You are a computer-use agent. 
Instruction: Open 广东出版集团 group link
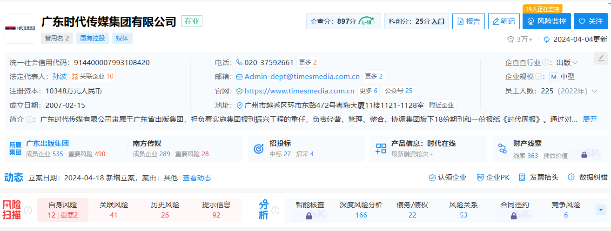click(47, 144)
